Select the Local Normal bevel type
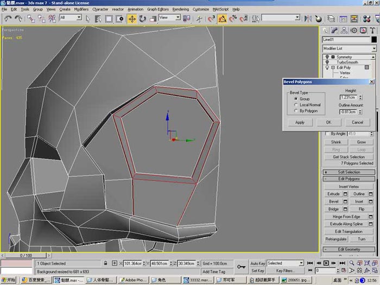Viewport: 380px width, 285px height. click(296, 105)
